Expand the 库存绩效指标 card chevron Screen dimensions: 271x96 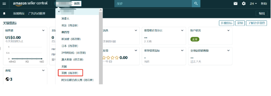(x=182, y=50)
